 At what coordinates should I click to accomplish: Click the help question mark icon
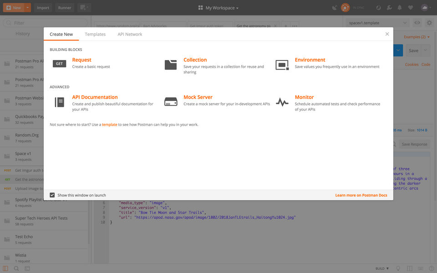coord(432,268)
